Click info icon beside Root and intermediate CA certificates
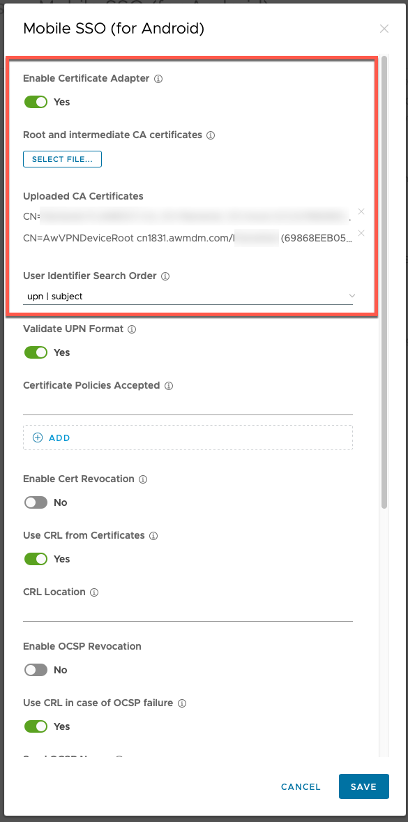Viewport: 408px width, 822px height. click(x=211, y=135)
